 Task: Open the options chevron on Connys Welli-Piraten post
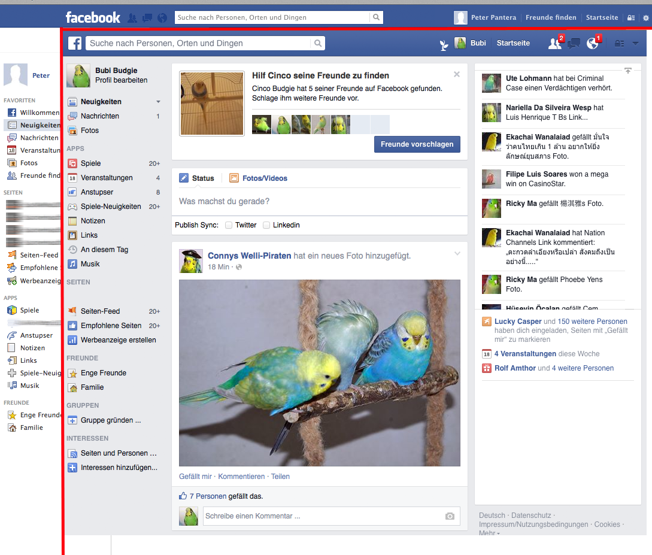(x=457, y=254)
